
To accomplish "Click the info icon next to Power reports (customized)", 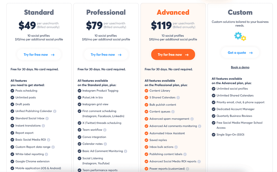I will [188, 169].
